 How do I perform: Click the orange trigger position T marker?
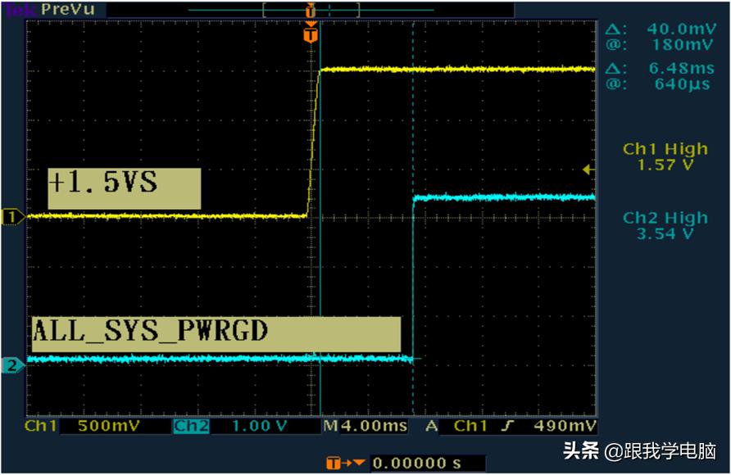tap(310, 36)
